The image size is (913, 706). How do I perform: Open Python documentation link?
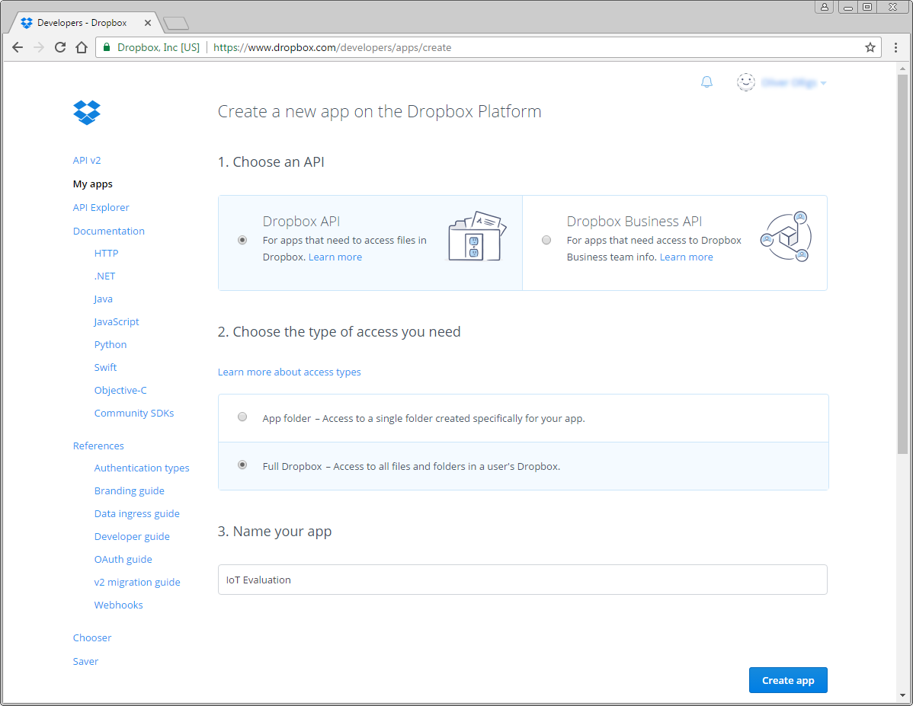110,344
